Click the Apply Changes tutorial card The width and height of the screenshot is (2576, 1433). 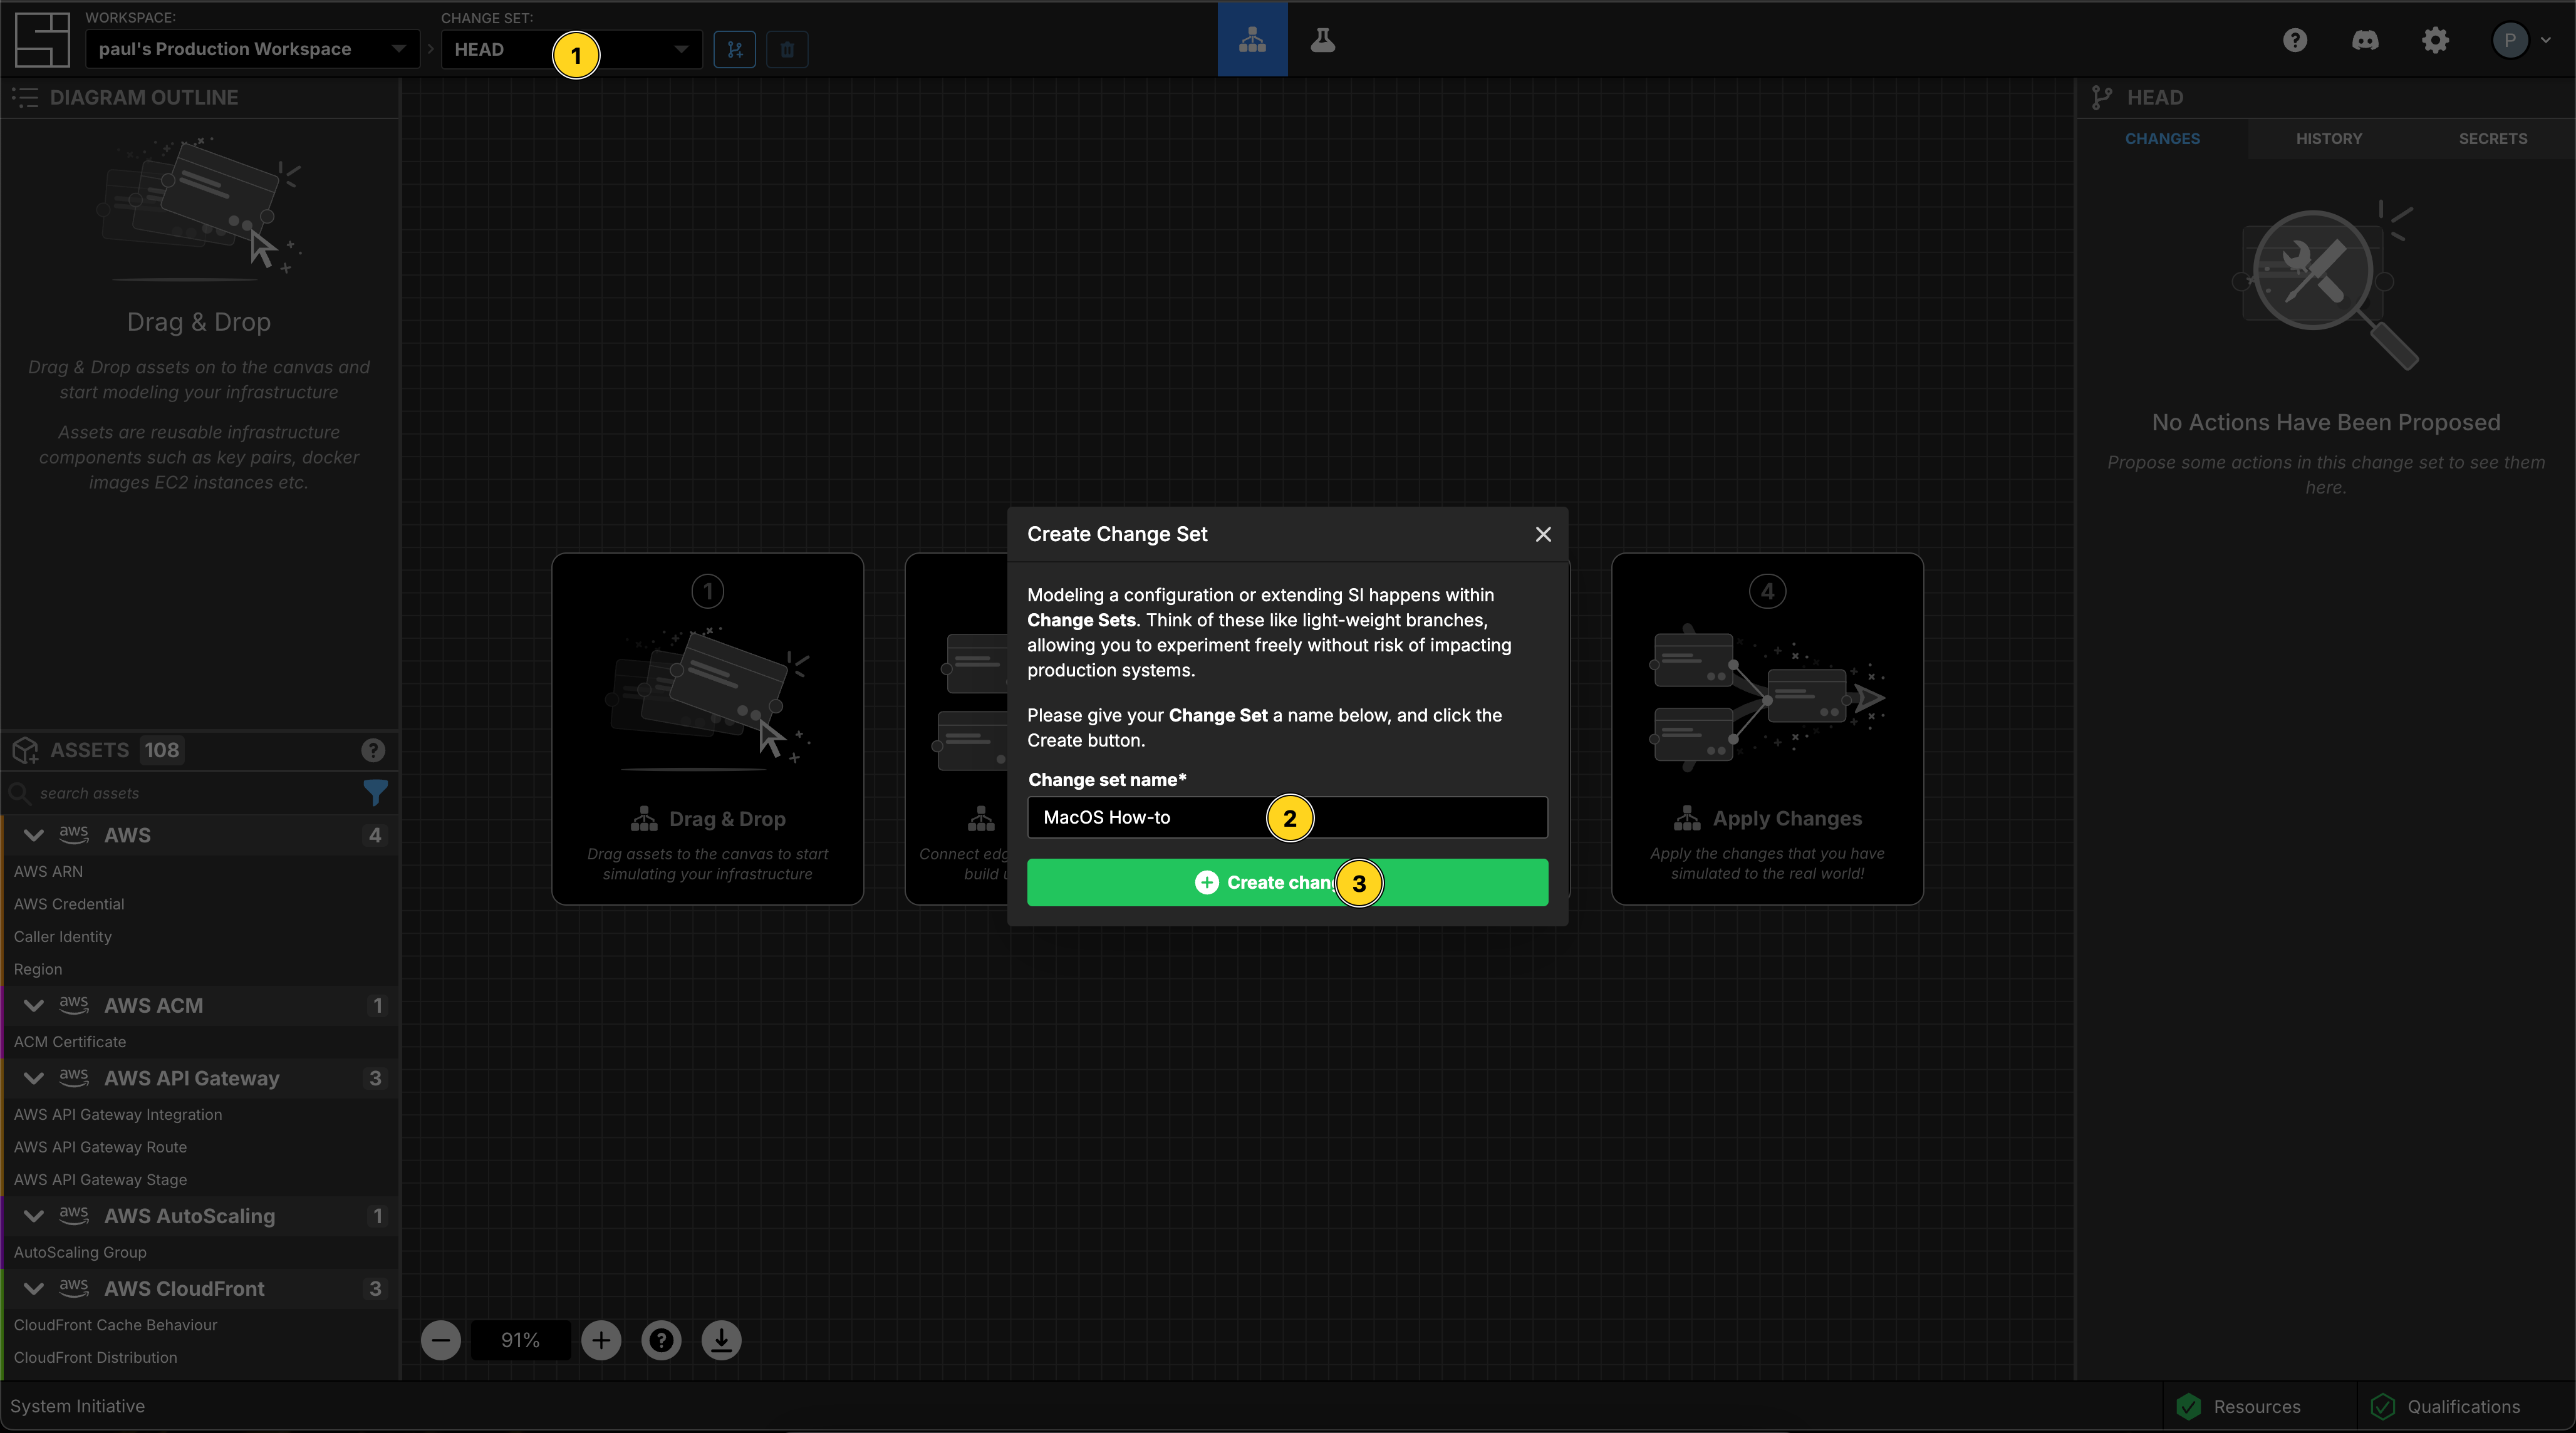tap(1767, 729)
